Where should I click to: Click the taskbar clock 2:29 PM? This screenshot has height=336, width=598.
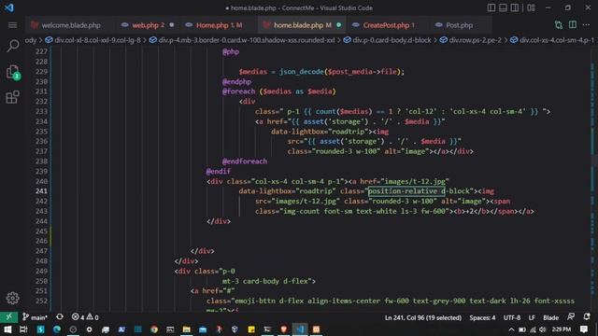click(562, 329)
